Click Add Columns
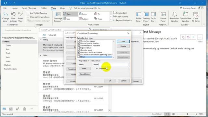The width and height of the screenshot is (208, 117). point(121,17)
